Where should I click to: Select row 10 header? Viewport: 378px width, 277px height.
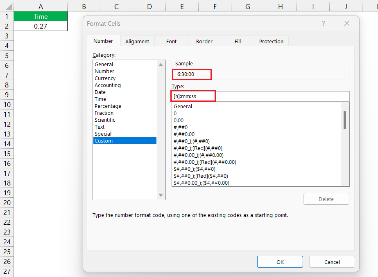7,105
